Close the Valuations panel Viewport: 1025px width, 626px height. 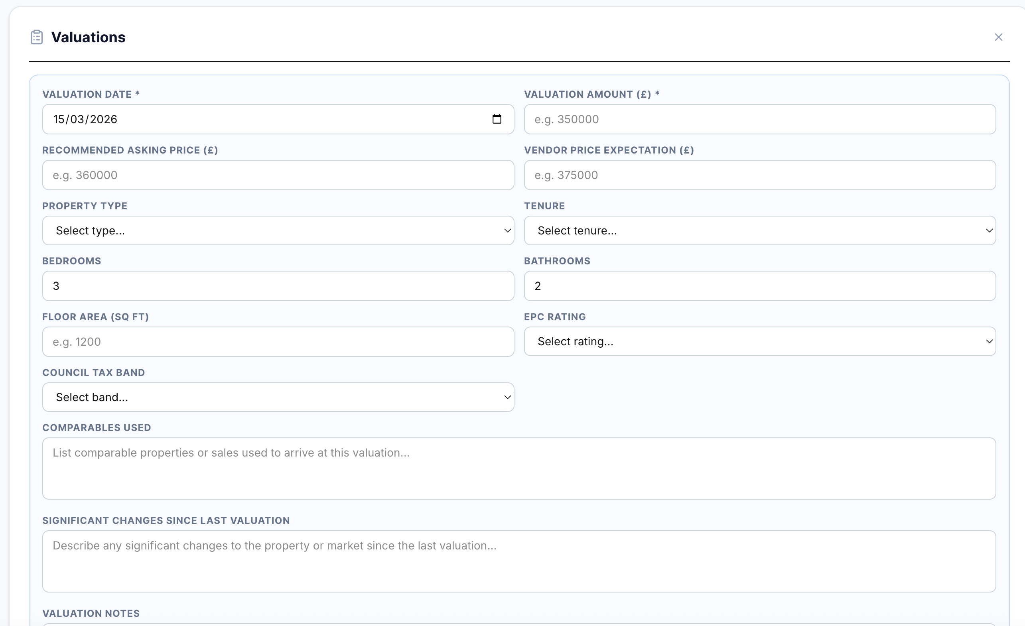[998, 37]
